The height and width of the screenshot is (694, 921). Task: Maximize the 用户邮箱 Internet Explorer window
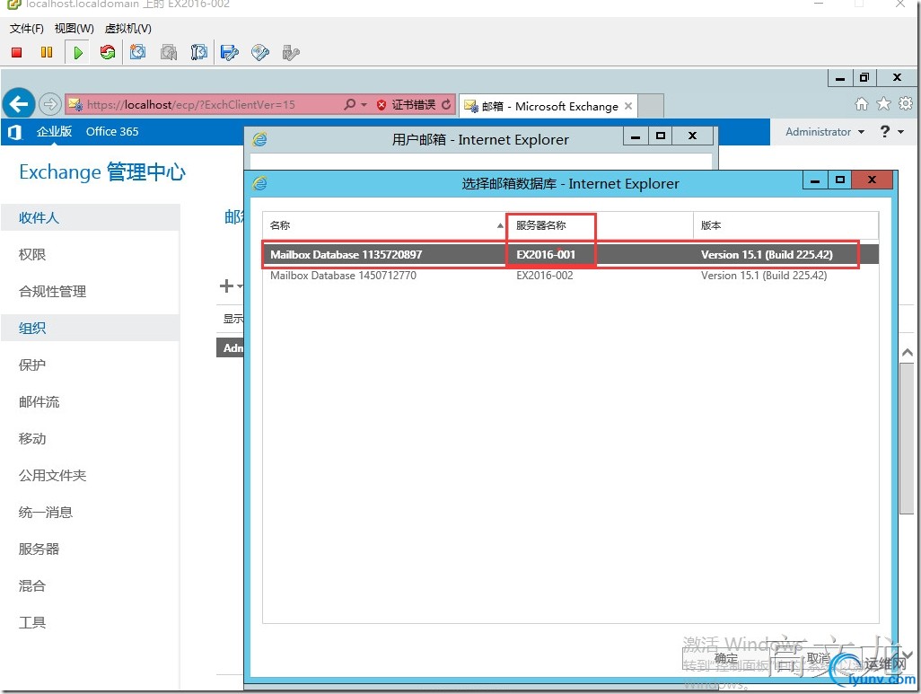tap(661, 136)
